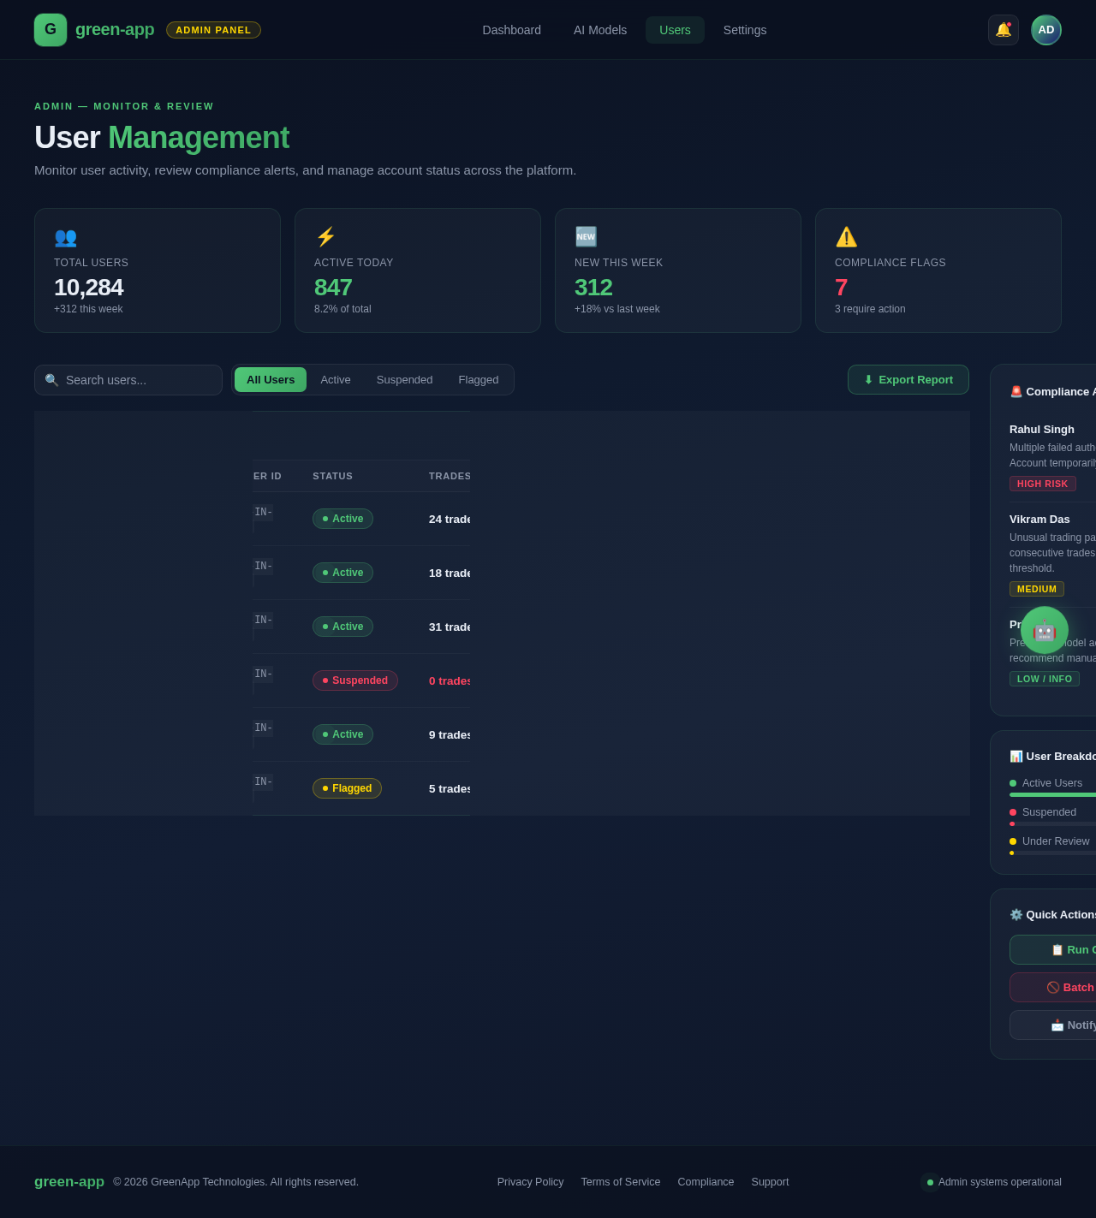Click the TRADES column header
This screenshot has width=1096, height=1218.
(450, 476)
